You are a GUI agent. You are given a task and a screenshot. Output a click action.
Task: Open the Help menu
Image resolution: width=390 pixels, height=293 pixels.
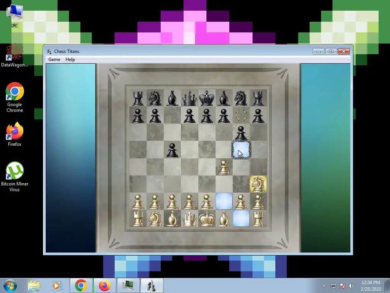70,59
